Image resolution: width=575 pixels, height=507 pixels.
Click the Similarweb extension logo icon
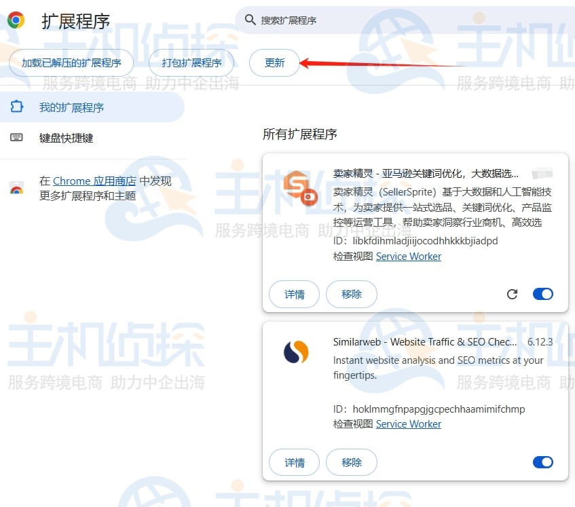pyautogui.click(x=296, y=352)
